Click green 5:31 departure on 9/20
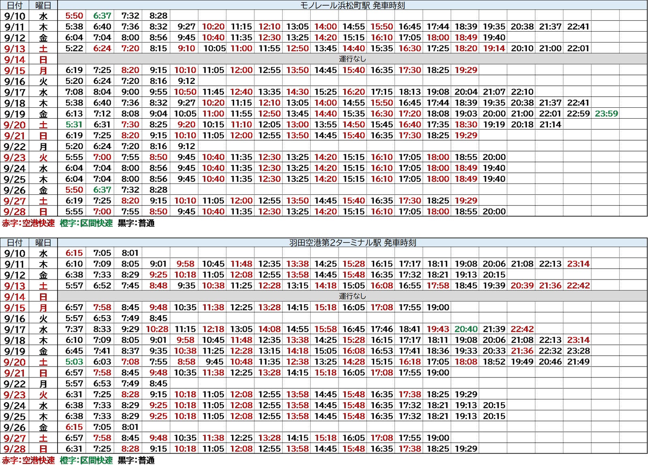 point(74,125)
